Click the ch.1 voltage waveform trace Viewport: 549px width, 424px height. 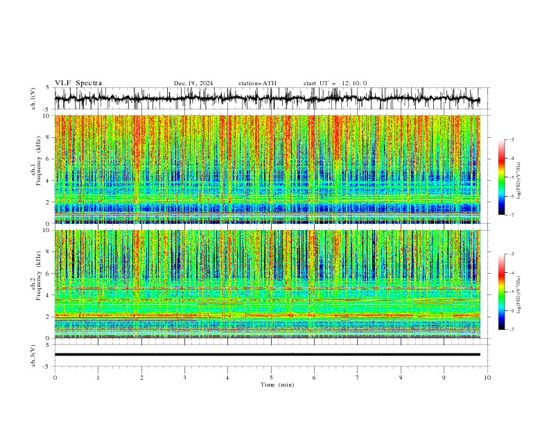pyautogui.click(x=267, y=98)
